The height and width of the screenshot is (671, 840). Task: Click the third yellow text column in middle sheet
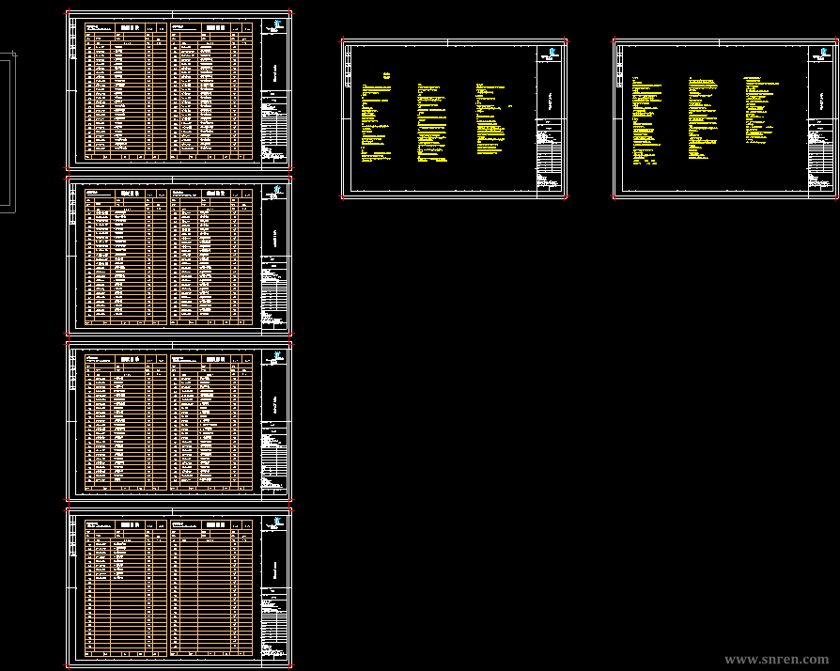coord(491,119)
